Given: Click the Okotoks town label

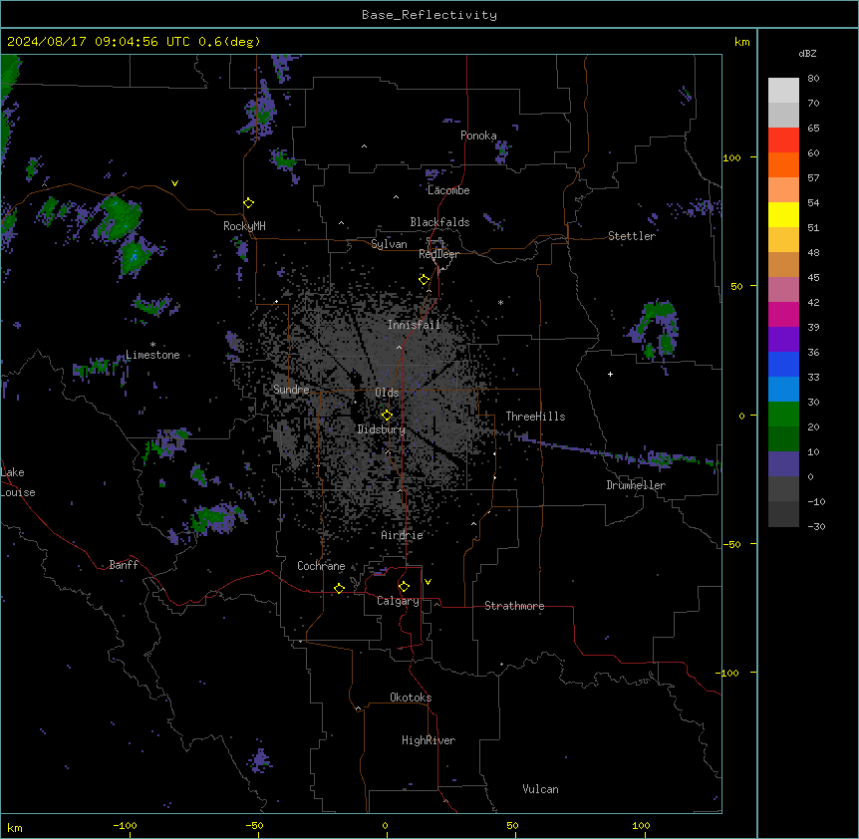Looking at the screenshot, I should (411, 698).
